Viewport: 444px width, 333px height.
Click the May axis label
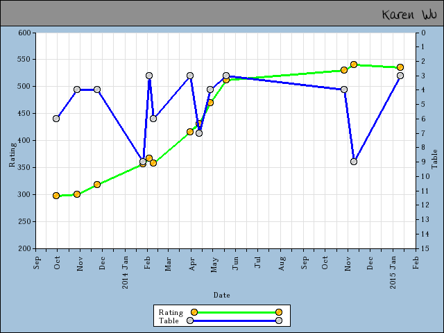(214, 264)
